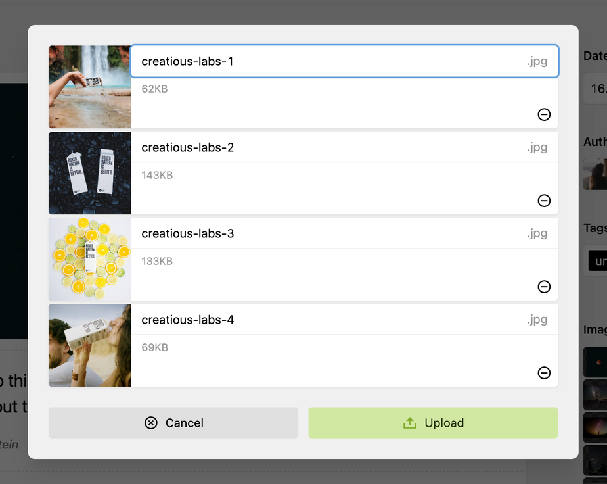Edit the creatious-labs-2 filename field

point(328,147)
